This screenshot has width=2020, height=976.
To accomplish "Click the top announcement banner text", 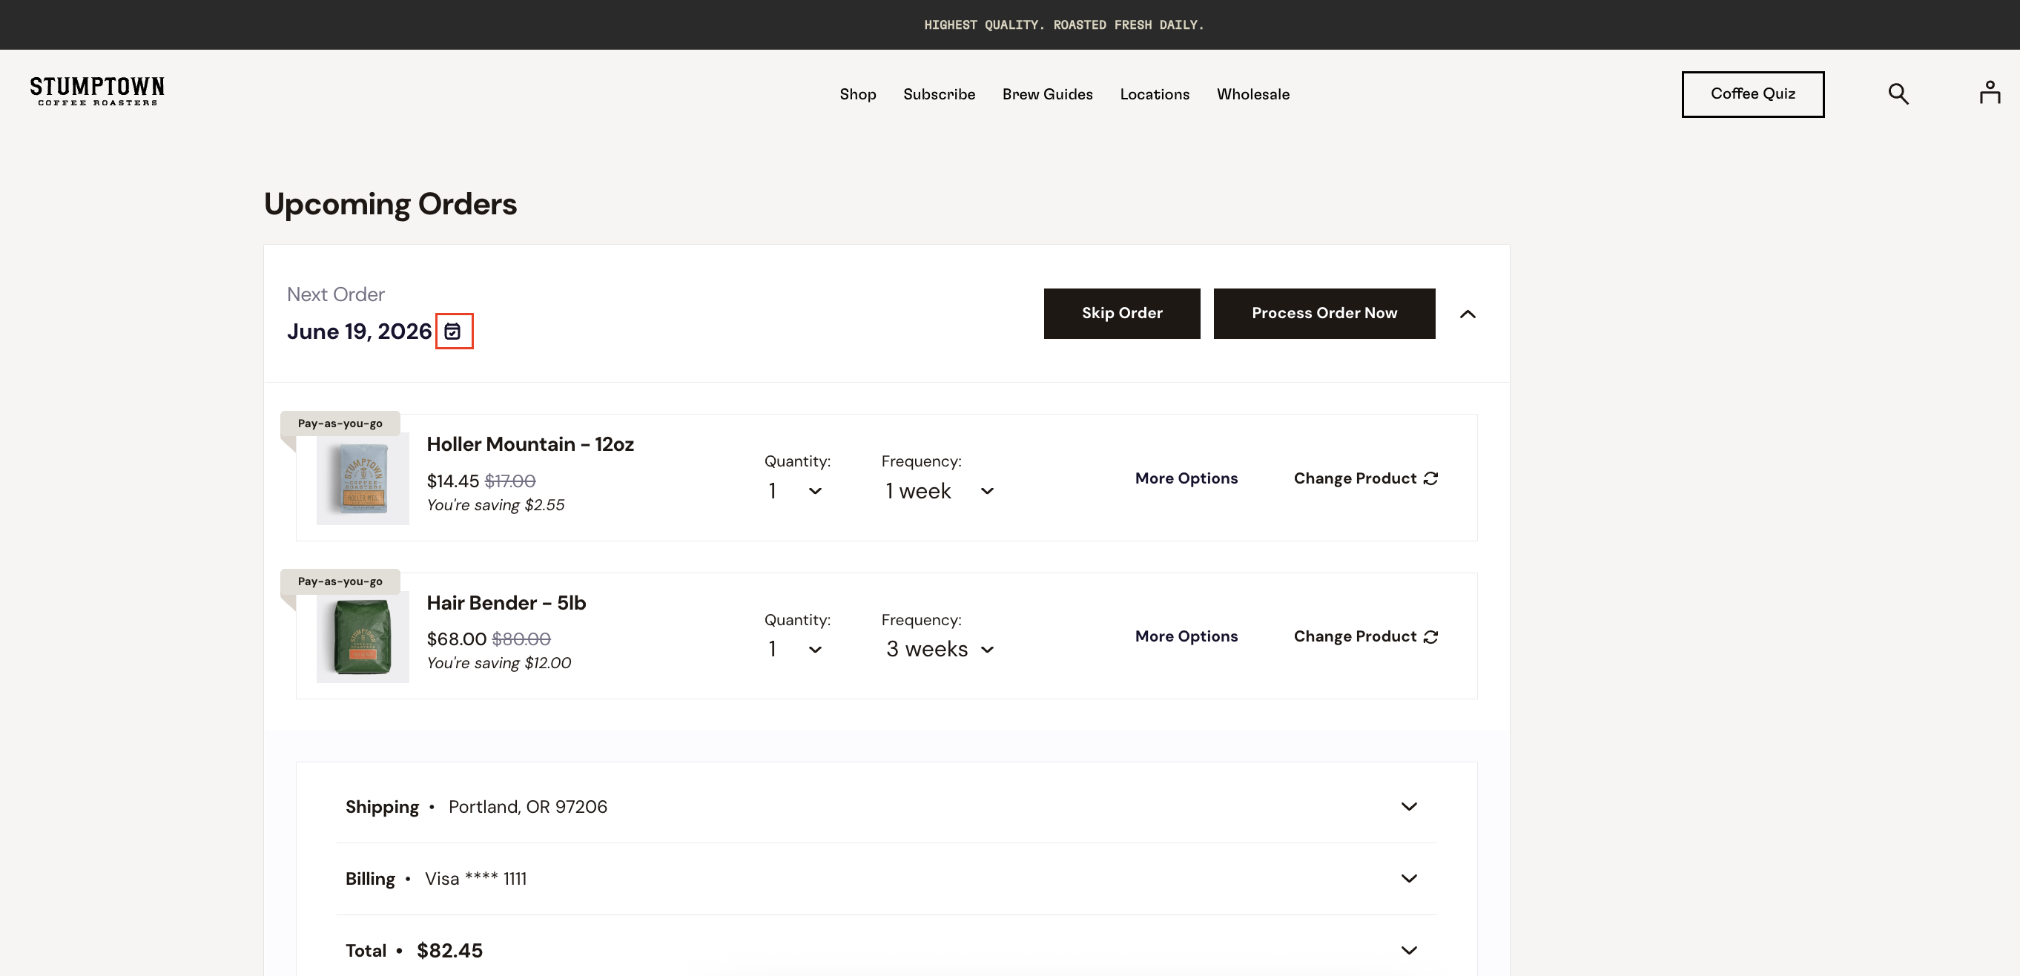I will [1063, 25].
